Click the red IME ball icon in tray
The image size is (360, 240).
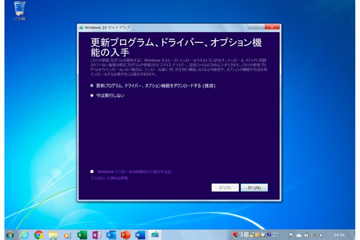click(235, 234)
